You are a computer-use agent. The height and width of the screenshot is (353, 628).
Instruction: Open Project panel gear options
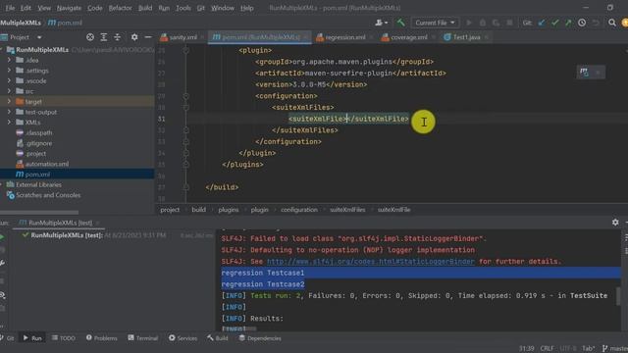[x=134, y=37]
